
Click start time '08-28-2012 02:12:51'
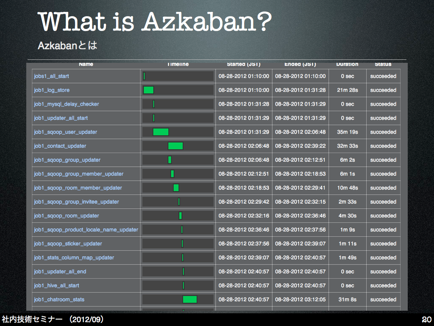pos(244,174)
